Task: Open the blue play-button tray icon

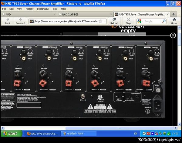Action: (x=152, y=134)
